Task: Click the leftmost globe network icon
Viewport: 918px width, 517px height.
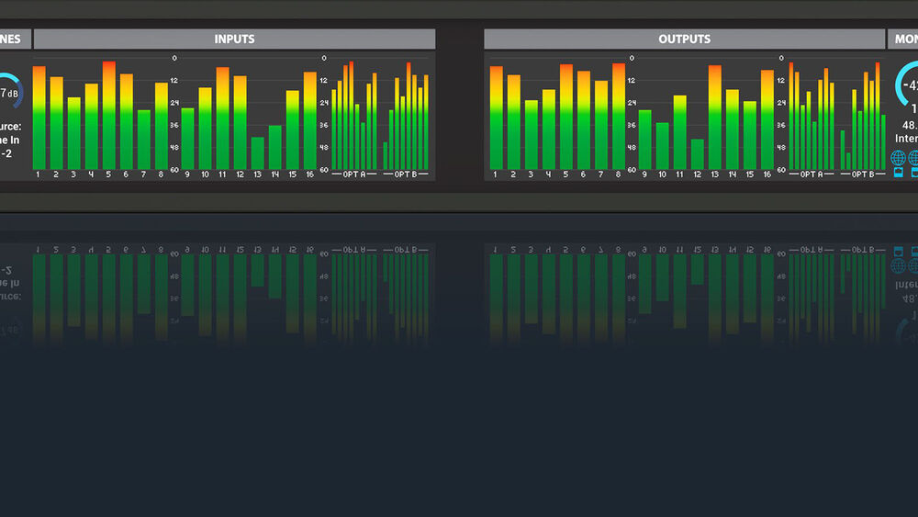Action: [898, 158]
